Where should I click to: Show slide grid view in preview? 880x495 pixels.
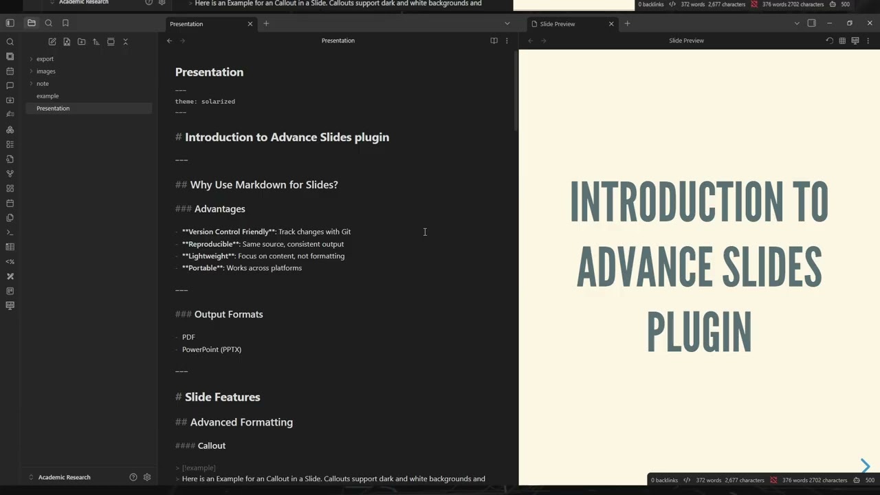[842, 41]
